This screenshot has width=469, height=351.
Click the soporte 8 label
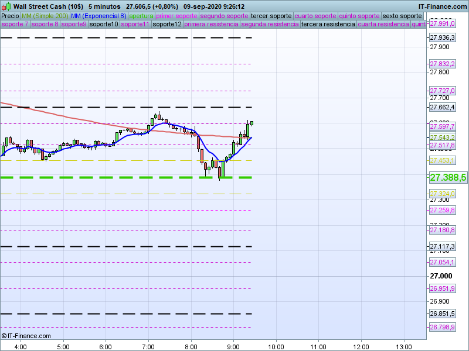pos(45,24)
